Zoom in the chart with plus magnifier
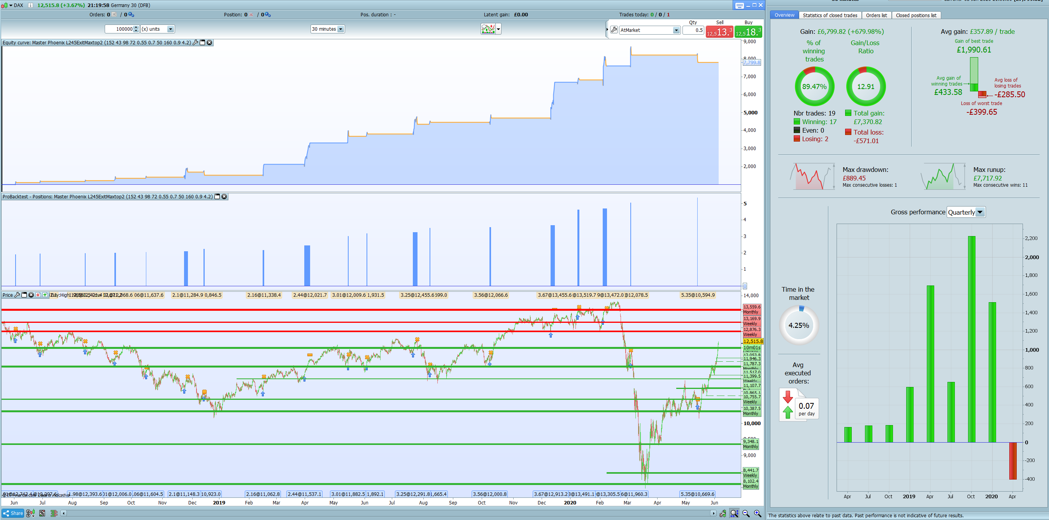This screenshot has width=1049, height=520. click(x=758, y=513)
